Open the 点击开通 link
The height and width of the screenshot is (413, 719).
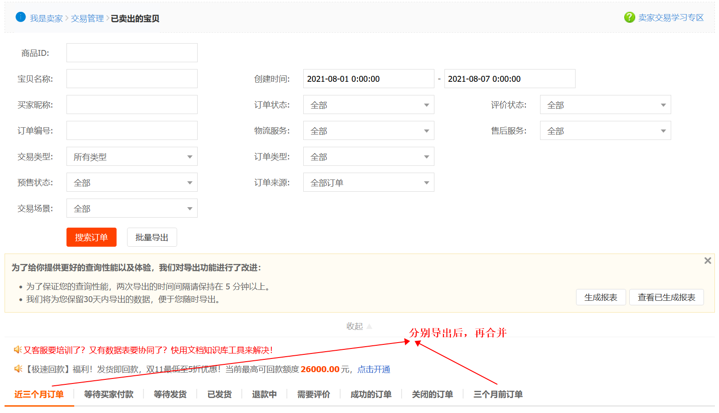pos(373,369)
